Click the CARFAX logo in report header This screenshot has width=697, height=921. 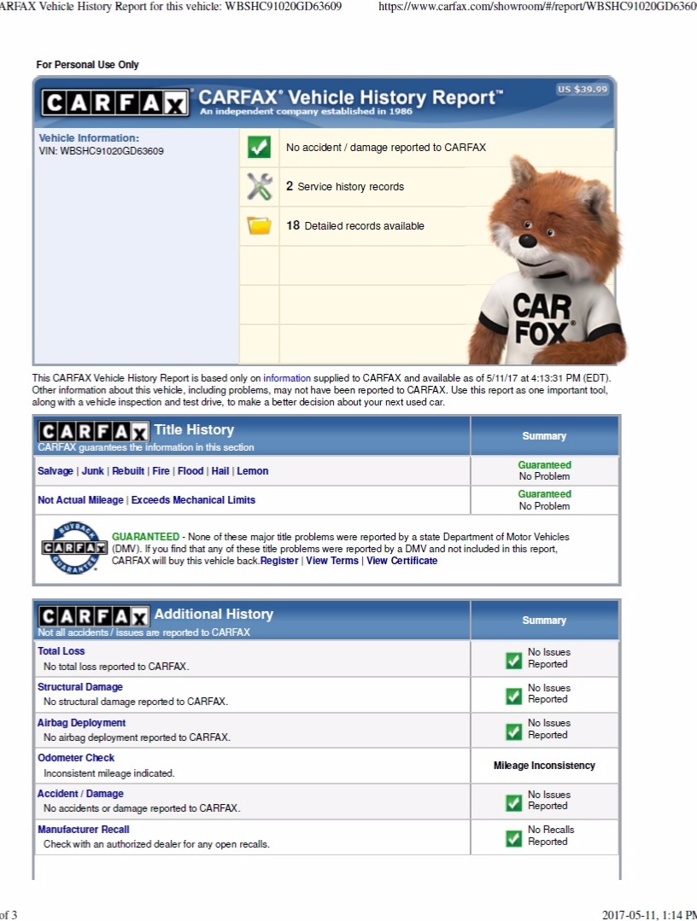coord(115,102)
